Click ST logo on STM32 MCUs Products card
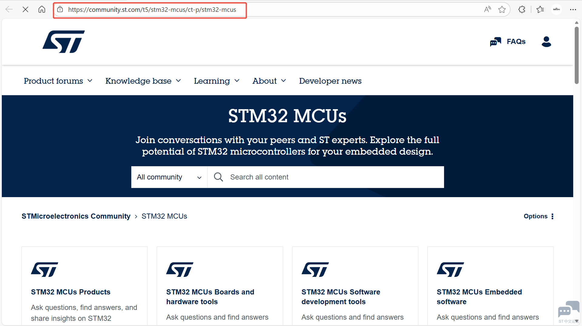 pyautogui.click(x=45, y=270)
